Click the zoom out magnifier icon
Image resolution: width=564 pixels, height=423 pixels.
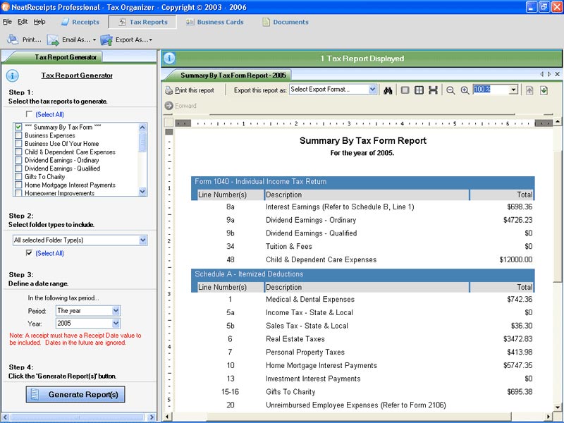pyautogui.click(x=450, y=90)
